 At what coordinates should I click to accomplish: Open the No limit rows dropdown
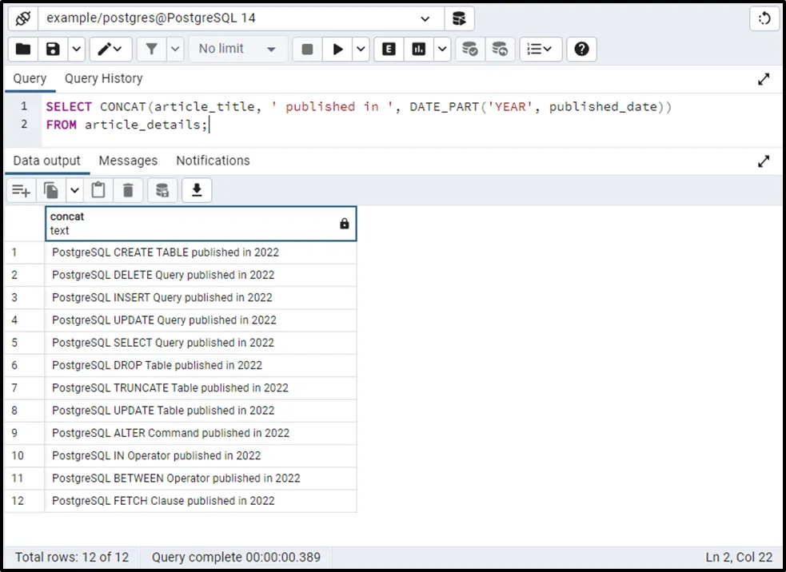click(x=237, y=50)
